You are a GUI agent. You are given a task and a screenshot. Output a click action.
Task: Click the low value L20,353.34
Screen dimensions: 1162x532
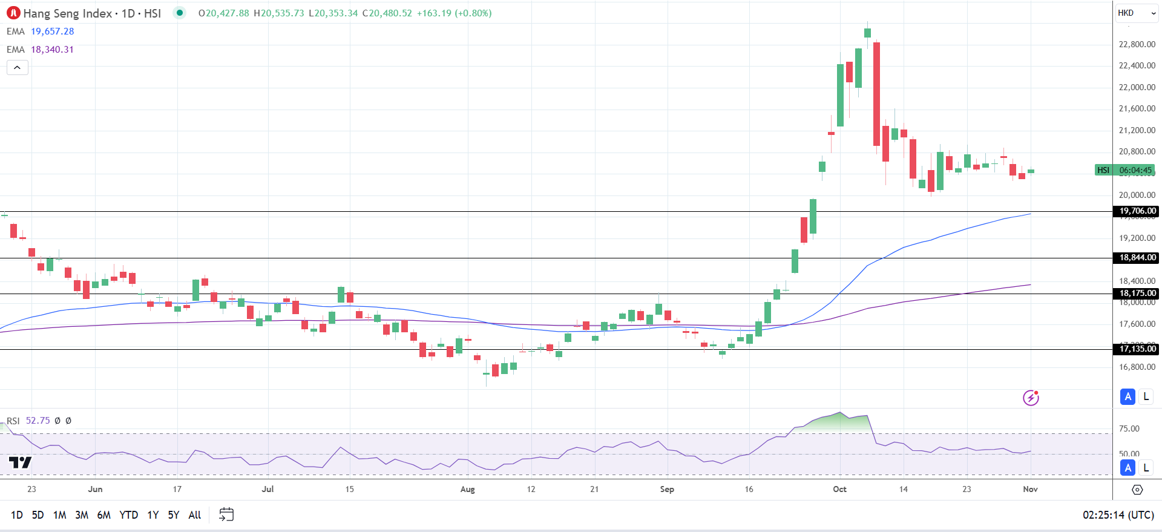pyautogui.click(x=333, y=13)
